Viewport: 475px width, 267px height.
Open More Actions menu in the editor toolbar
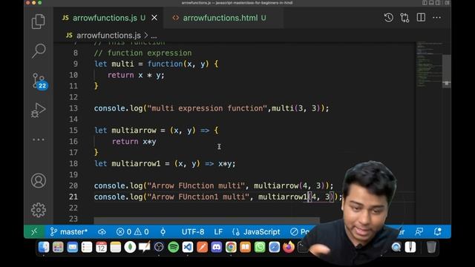point(437,18)
